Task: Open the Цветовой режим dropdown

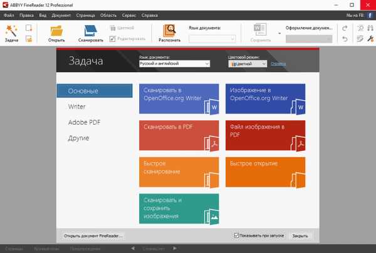Action: (x=248, y=64)
